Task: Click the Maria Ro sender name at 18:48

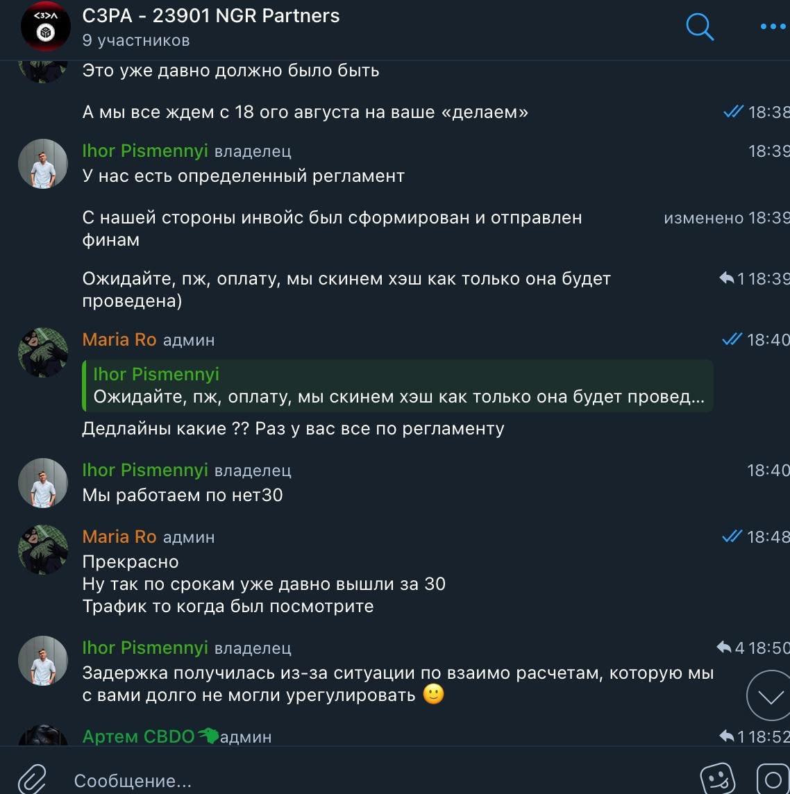Action: (119, 537)
